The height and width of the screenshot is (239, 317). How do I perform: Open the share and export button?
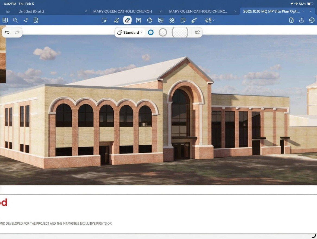[302, 20]
